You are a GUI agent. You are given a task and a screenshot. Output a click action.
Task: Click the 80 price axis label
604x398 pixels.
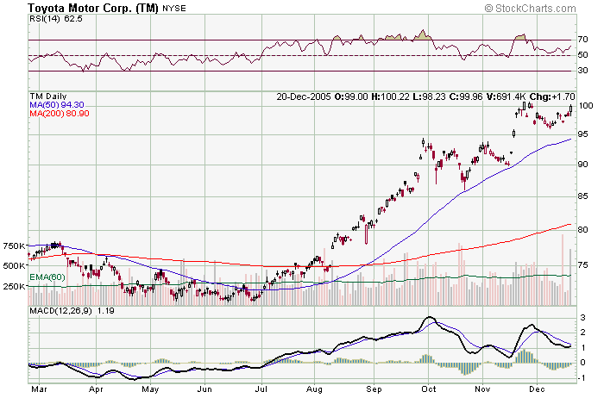(x=583, y=229)
